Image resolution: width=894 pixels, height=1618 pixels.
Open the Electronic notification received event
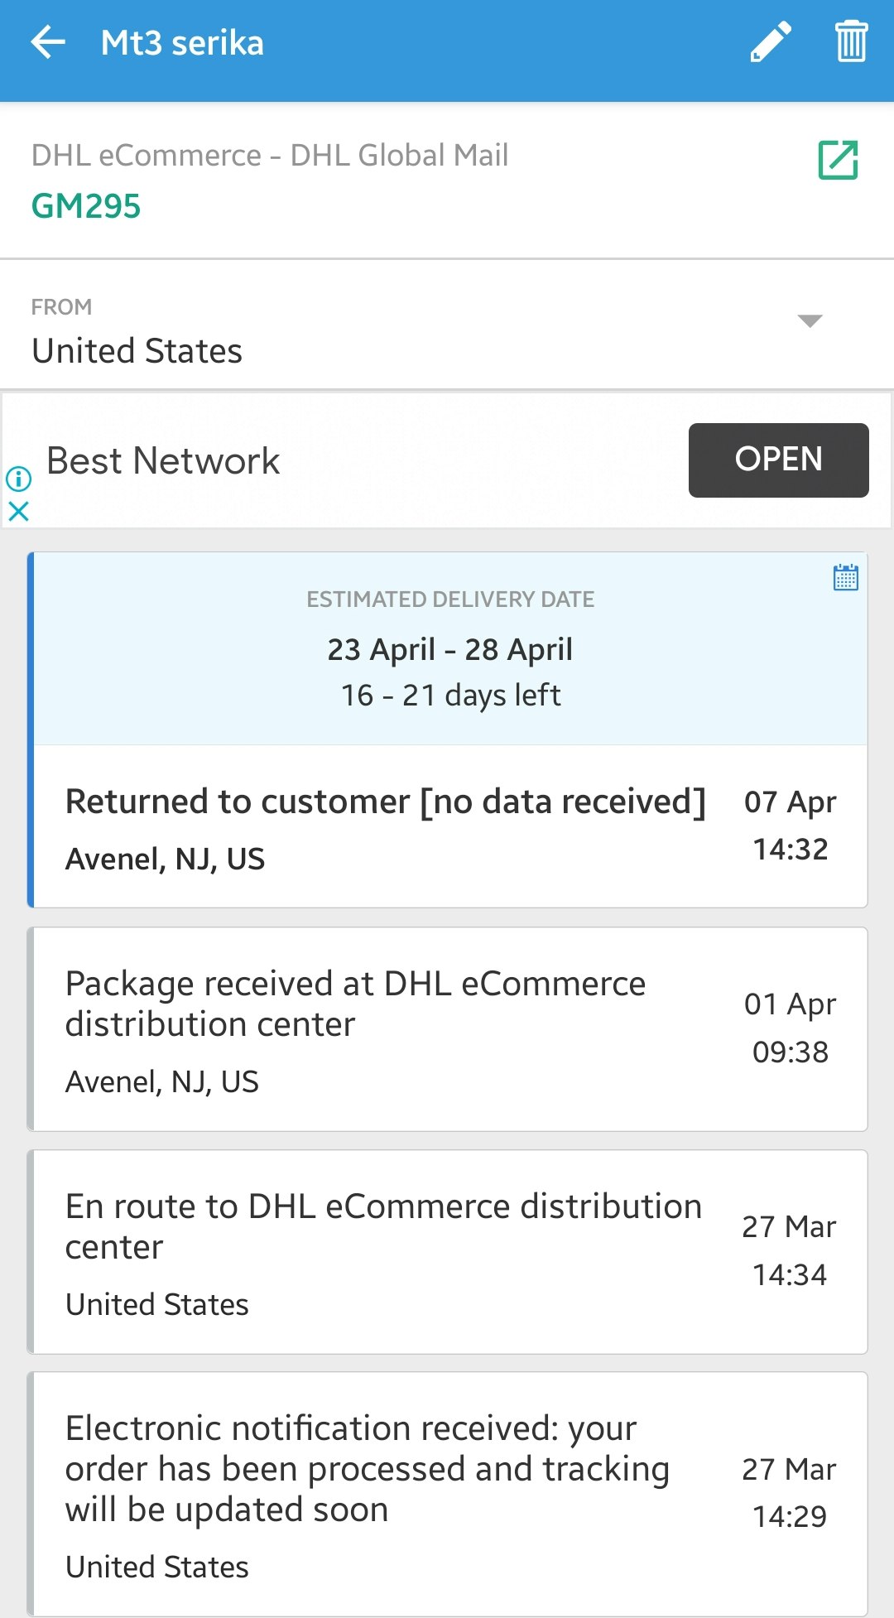pyautogui.click(x=368, y=1494)
